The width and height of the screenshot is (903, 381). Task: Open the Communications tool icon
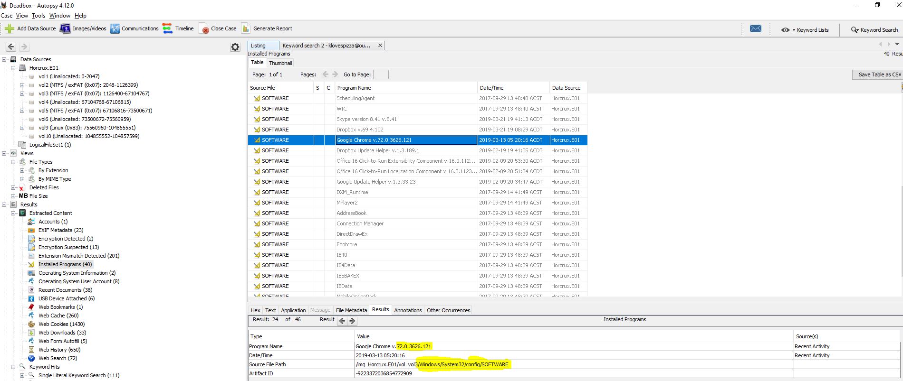point(115,28)
